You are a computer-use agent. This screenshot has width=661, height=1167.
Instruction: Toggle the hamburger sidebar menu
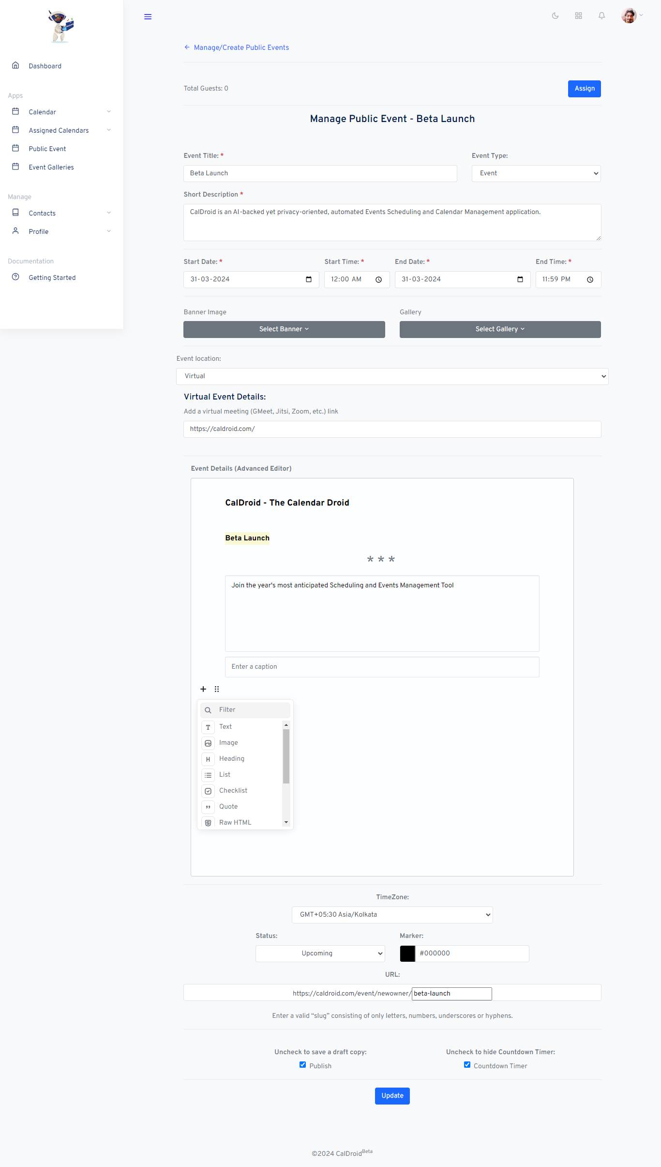[148, 17]
